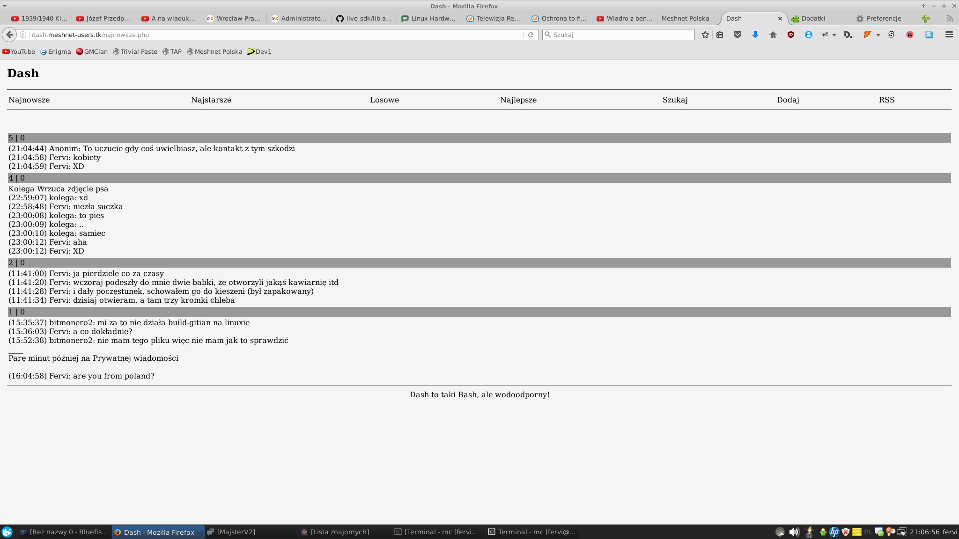Screen dimensions: 959x539
Task: Expand dropdown beside the lightning extension icon
Action: click(x=878, y=35)
